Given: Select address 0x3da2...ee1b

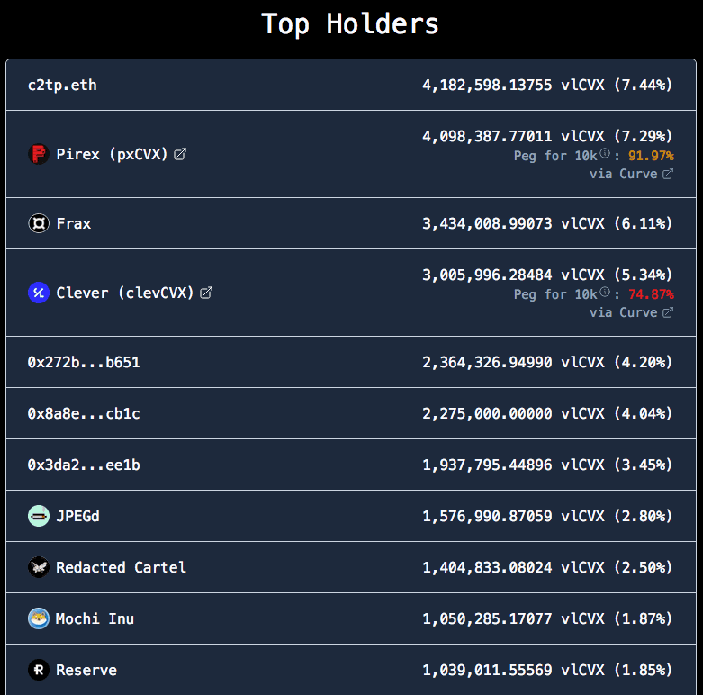Looking at the screenshot, I should coord(84,465).
